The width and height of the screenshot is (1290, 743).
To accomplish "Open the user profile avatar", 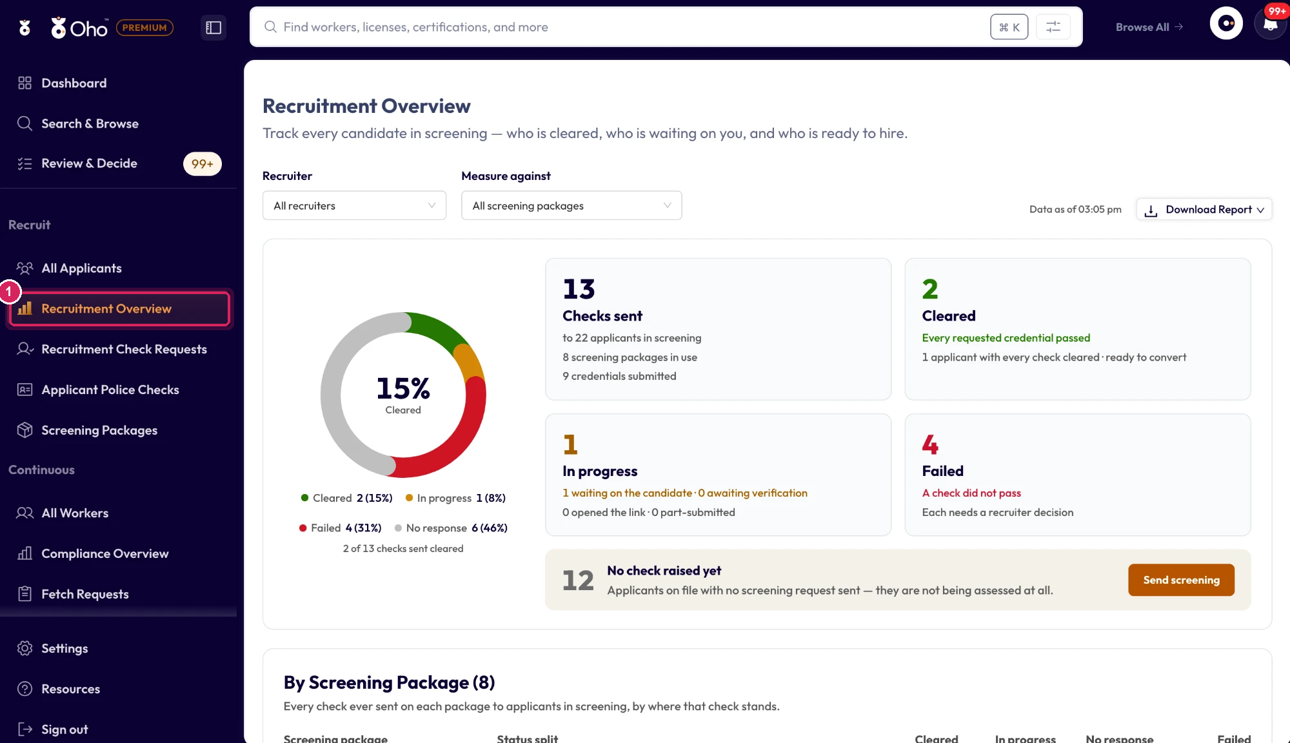I will pyautogui.click(x=1226, y=24).
